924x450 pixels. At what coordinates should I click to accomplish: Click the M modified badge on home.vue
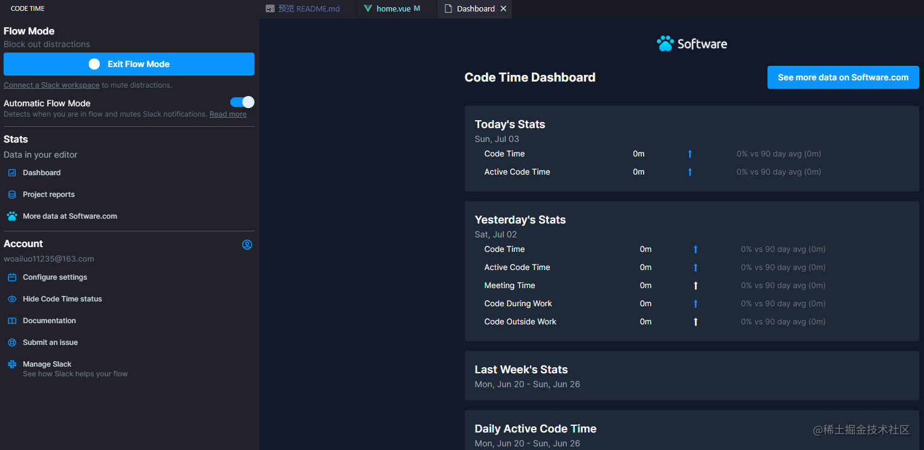pos(417,8)
